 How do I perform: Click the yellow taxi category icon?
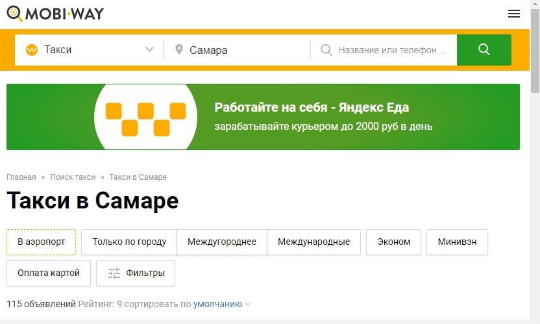(x=31, y=50)
